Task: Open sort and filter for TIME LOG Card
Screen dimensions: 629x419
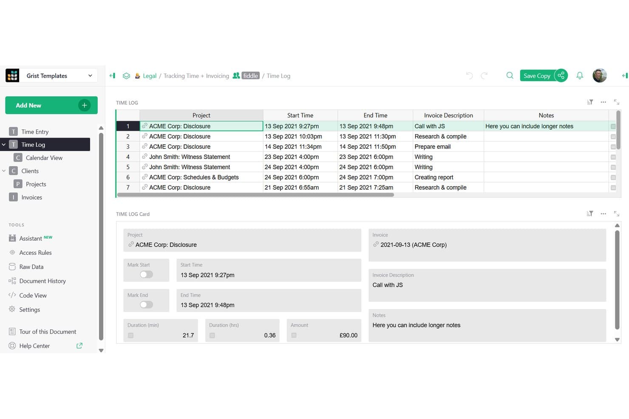Action: pos(590,214)
